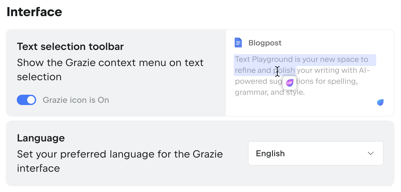The width and height of the screenshot is (401, 192).
Task: Click the "Language" setting heading
Action: 41,138
